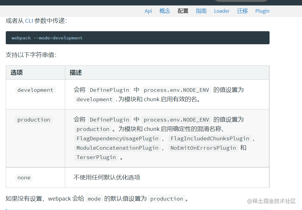Open the 指南 navigation link
The width and height of the screenshot is (302, 210).
(201, 11)
